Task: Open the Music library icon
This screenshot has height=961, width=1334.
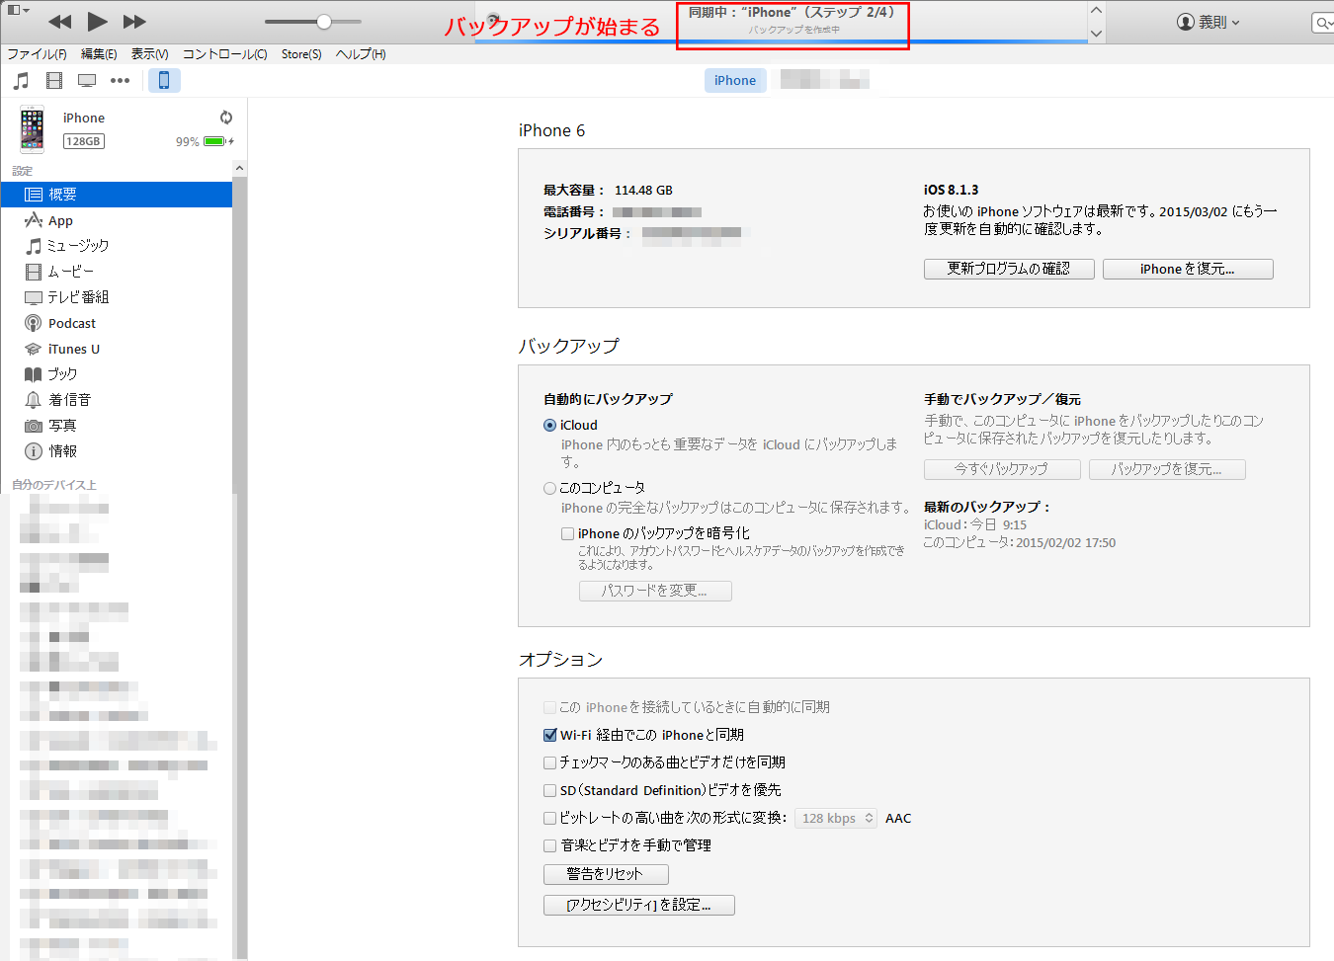Action: pyautogui.click(x=22, y=80)
